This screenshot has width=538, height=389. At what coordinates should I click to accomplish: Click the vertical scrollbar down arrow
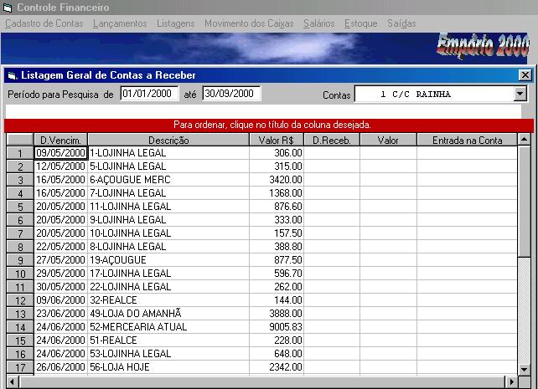(524, 367)
